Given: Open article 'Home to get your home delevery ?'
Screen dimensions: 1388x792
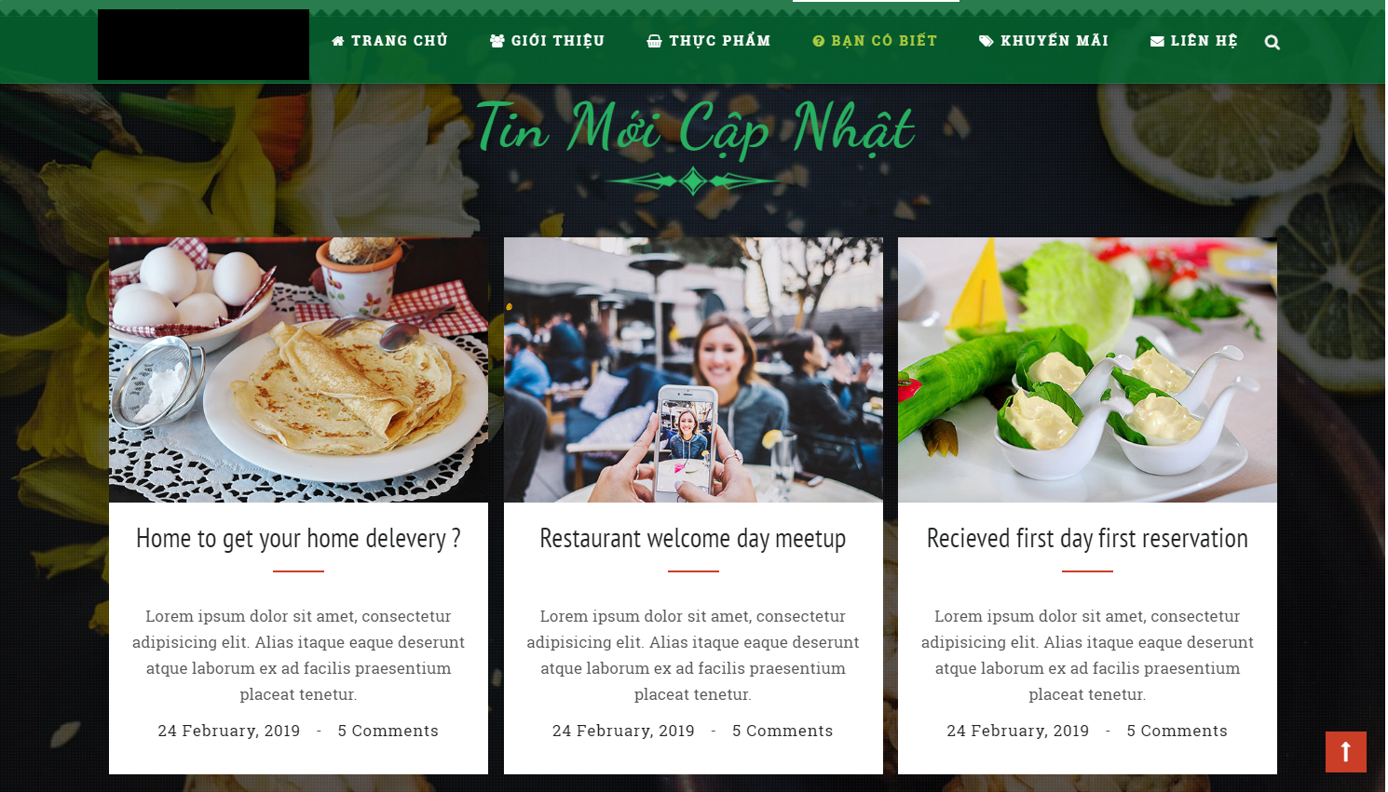Looking at the screenshot, I should point(298,539).
